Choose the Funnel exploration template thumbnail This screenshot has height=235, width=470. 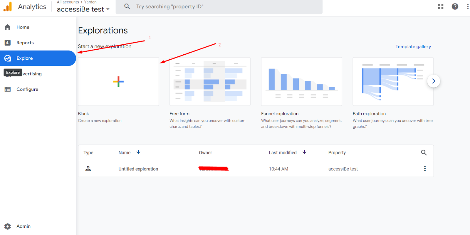pyautogui.click(x=301, y=82)
